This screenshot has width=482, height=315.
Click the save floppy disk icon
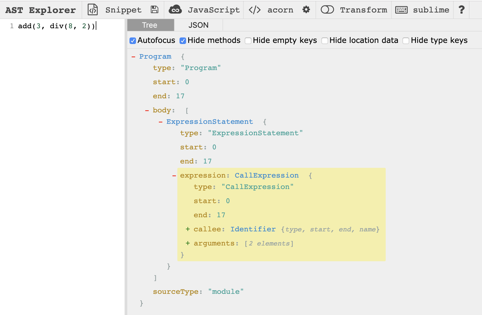tap(155, 10)
